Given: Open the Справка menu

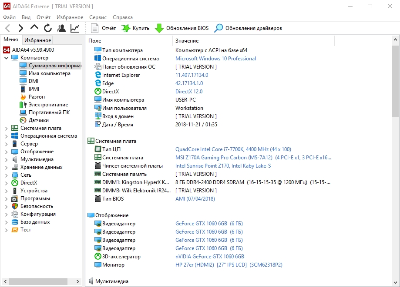Looking at the screenshot, I should [x=123, y=17].
